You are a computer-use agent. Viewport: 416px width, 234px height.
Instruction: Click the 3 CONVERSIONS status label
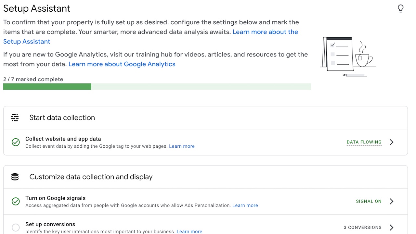pos(363,228)
